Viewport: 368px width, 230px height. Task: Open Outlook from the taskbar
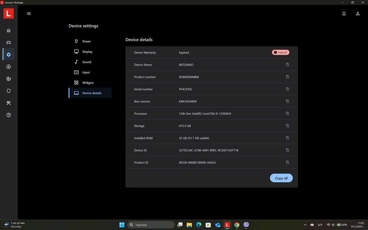pos(217,225)
